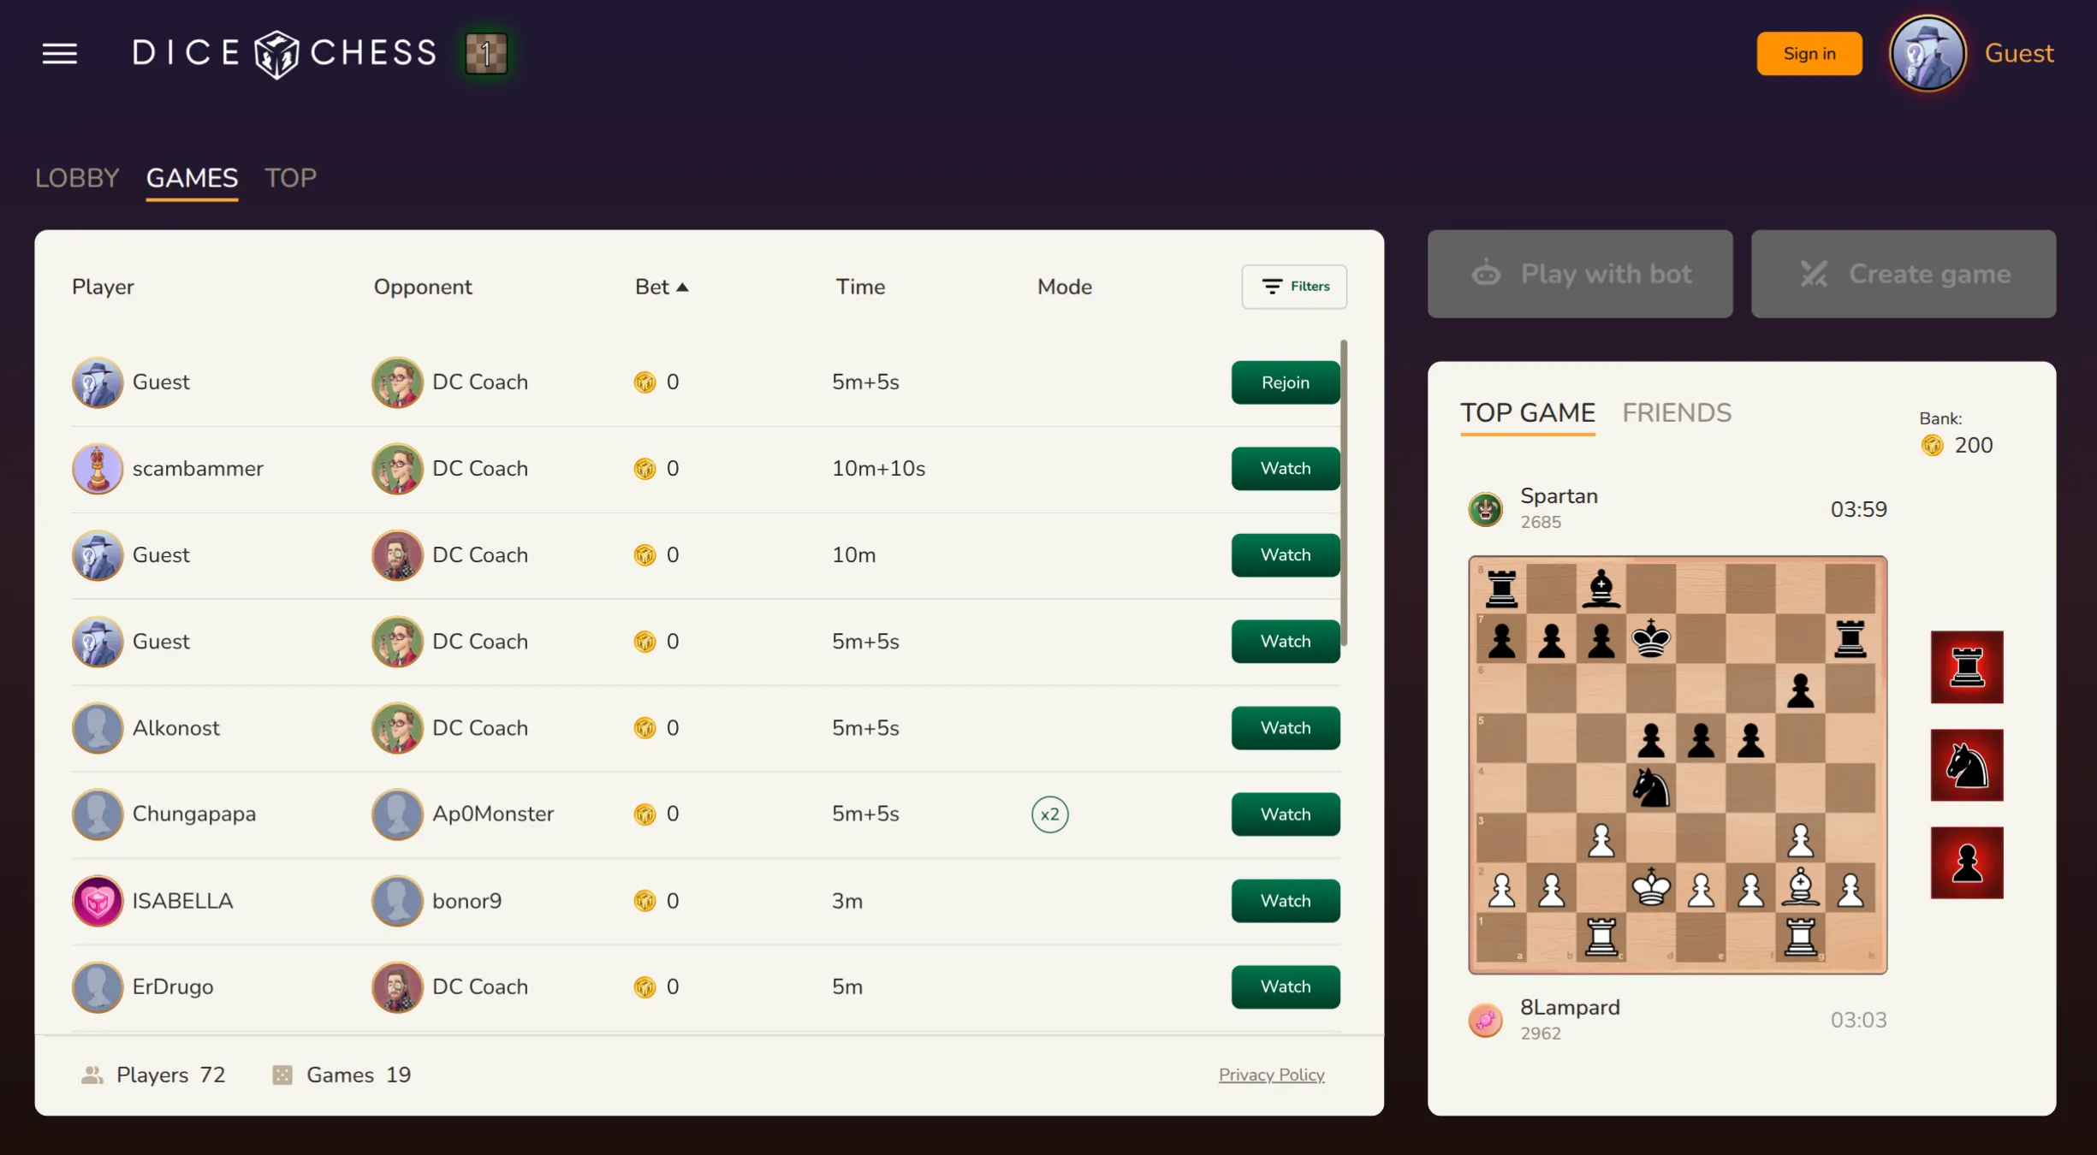Sort by the Bet column arrow
This screenshot has height=1155, width=2097.
click(682, 287)
